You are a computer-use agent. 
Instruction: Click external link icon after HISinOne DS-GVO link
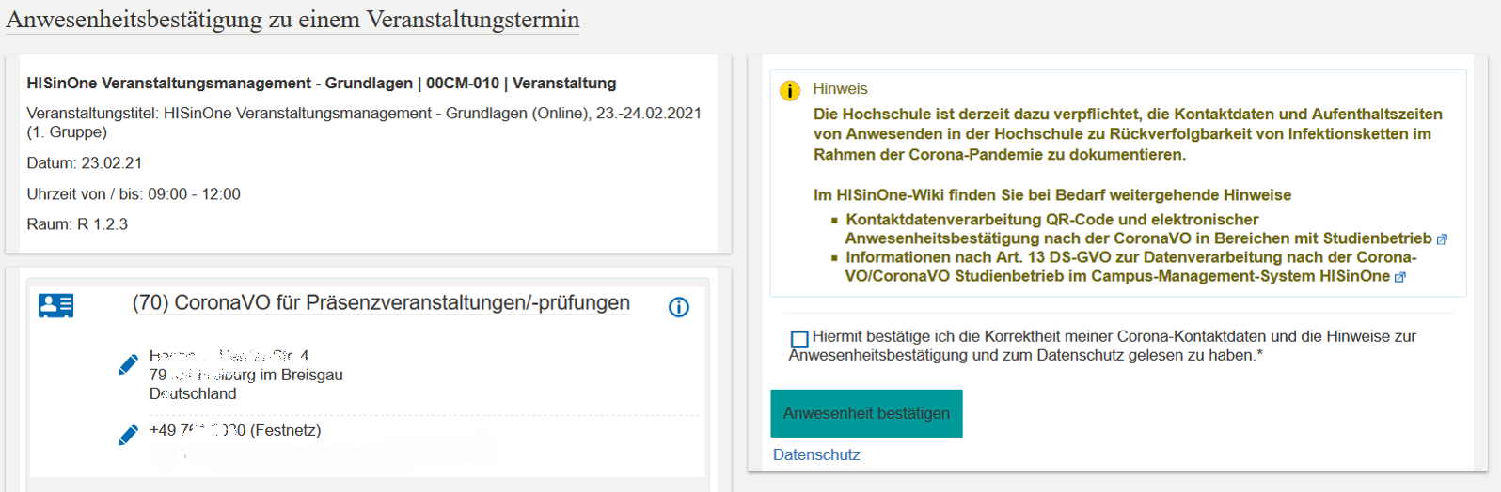[1399, 277]
